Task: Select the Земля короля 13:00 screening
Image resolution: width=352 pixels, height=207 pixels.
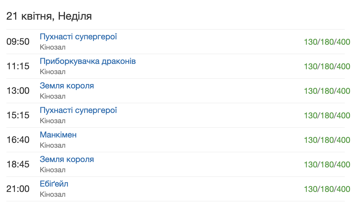Action: click(67, 86)
